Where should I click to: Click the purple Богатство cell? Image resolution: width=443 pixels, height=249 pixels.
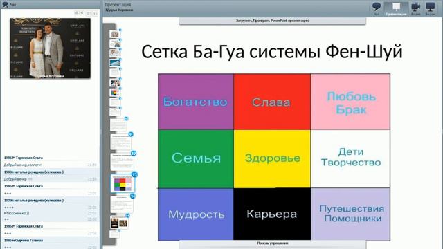(196, 102)
